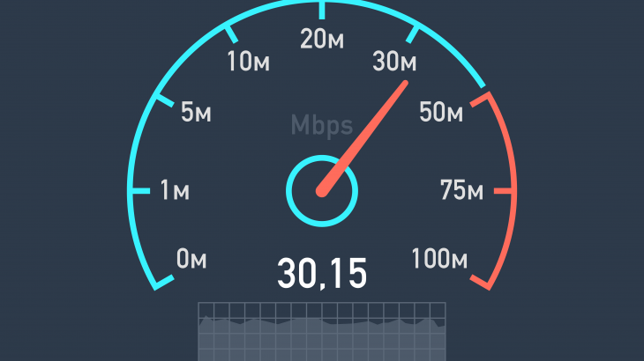The height and width of the screenshot is (361, 644).
Task: Click the tick mark near 5M
Action: [164, 100]
